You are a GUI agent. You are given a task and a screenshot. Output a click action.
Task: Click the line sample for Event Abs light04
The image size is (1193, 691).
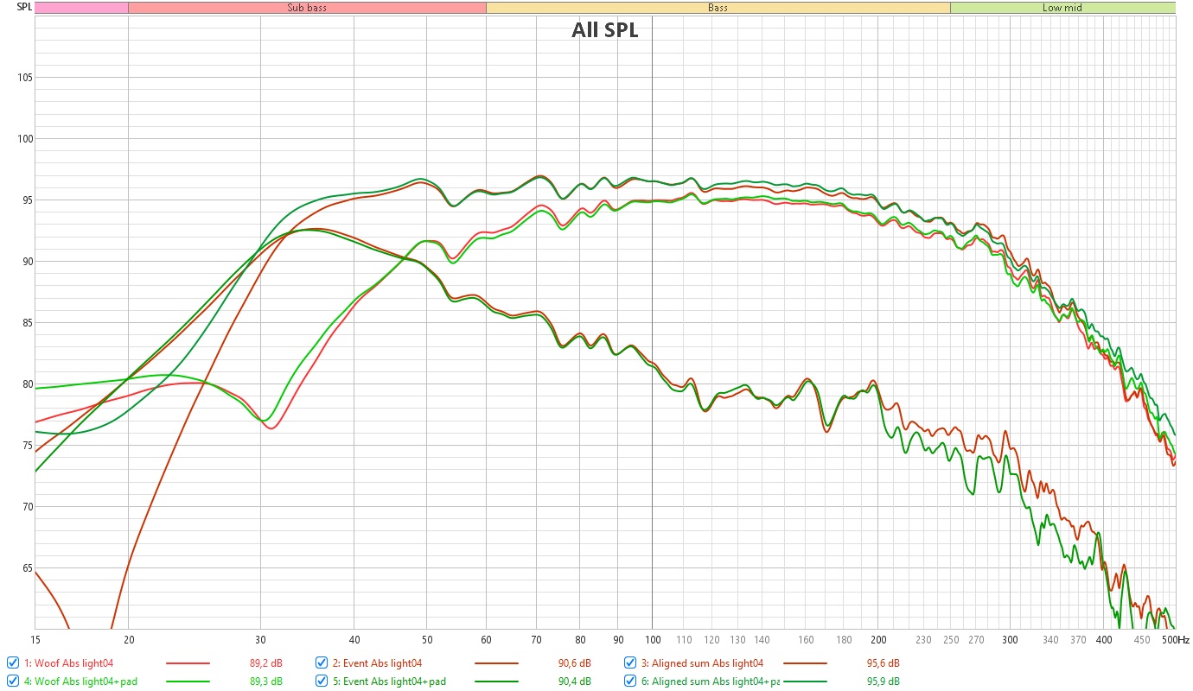(x=497, y=663)
